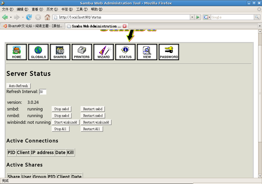Launch the WIZARD icon
The image size is (262, 184).
coord(103,52)
